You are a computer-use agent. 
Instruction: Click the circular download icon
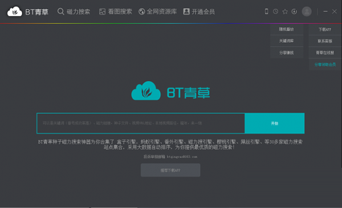coord(294,11)
